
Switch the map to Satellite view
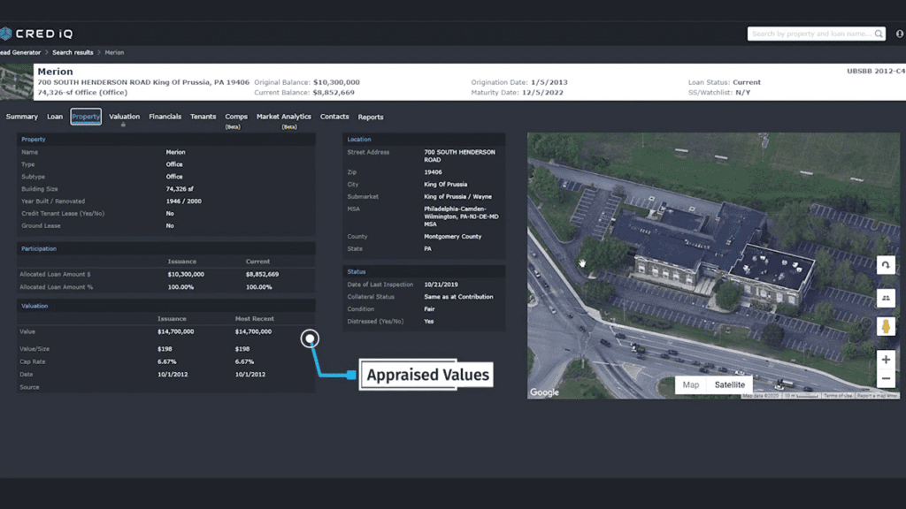pyautogui.click(x=729, y=384)
